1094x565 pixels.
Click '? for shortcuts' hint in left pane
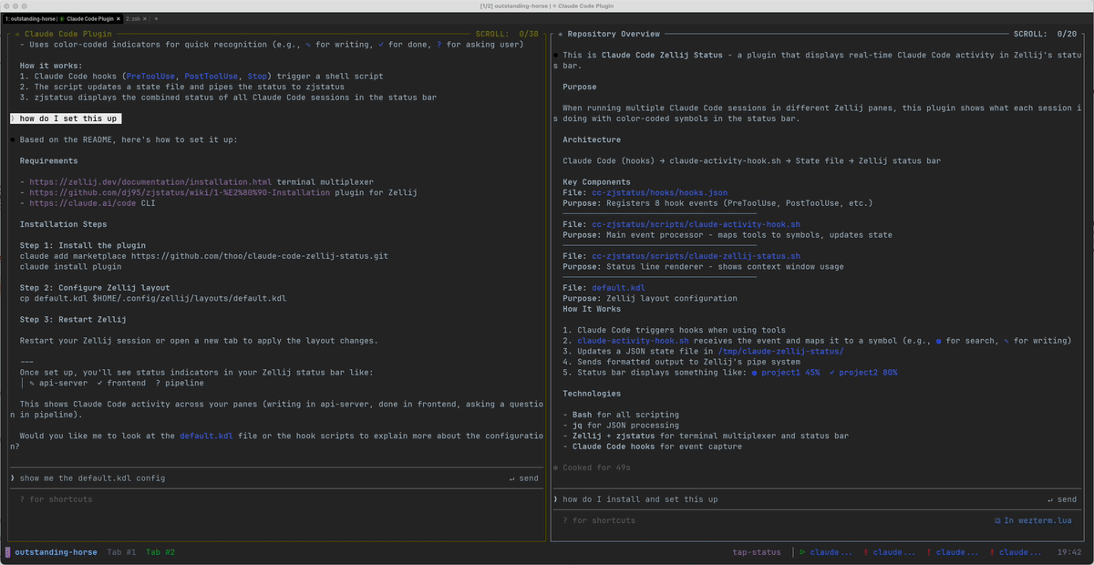pyautogui.click(x=56, y=499)
